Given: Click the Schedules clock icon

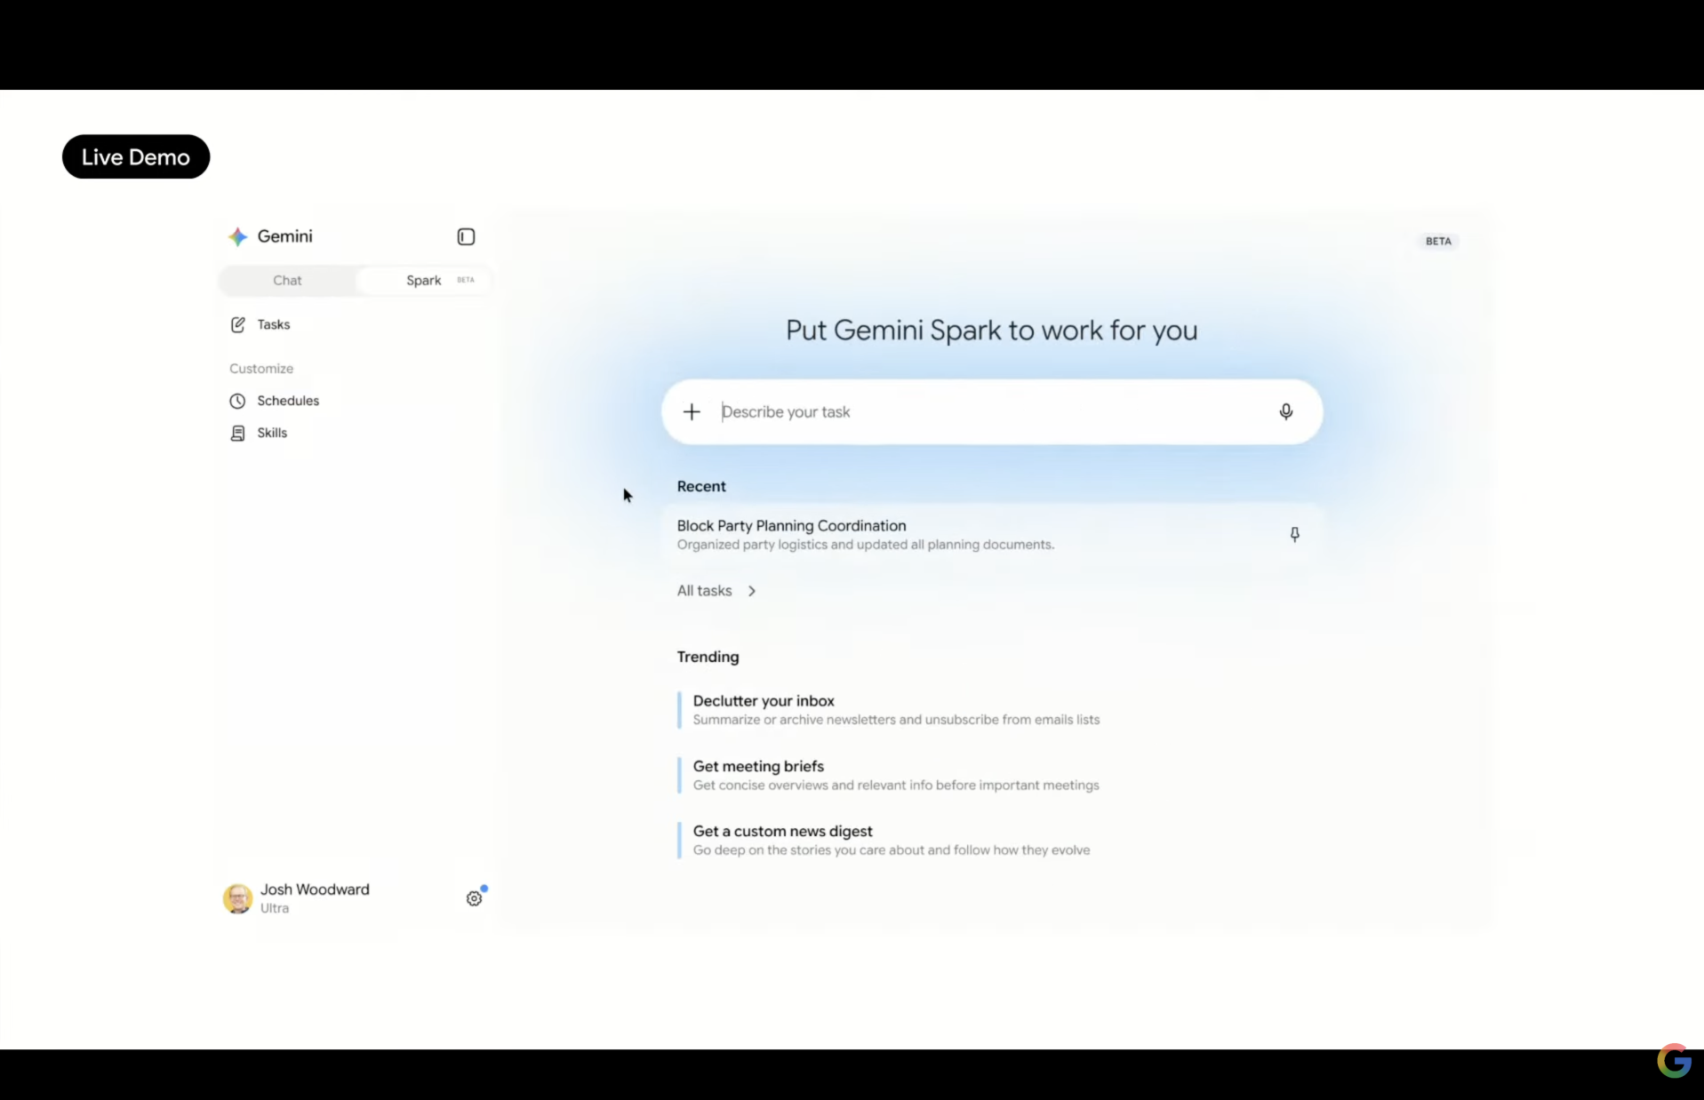Looking at the screenshot, I should (x=237, y=401).
